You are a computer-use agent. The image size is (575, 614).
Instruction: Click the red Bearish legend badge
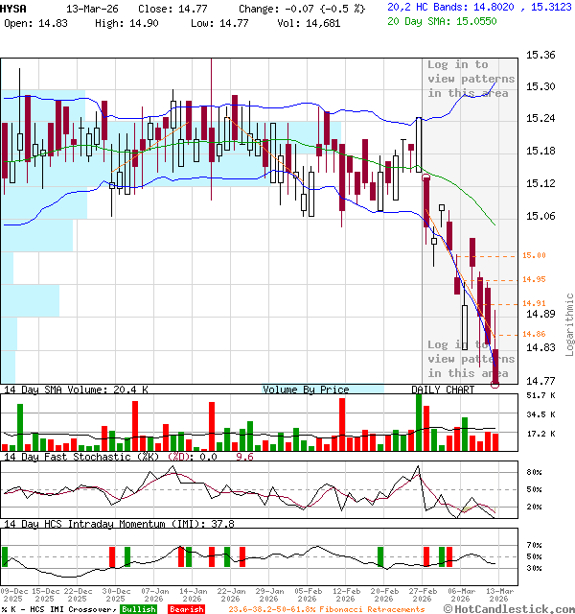point(185,609)
